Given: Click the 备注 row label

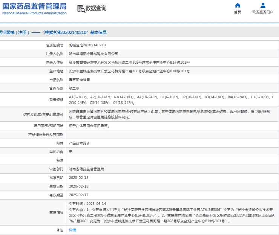Looking at the screenshot, I should tap(60, 160).
